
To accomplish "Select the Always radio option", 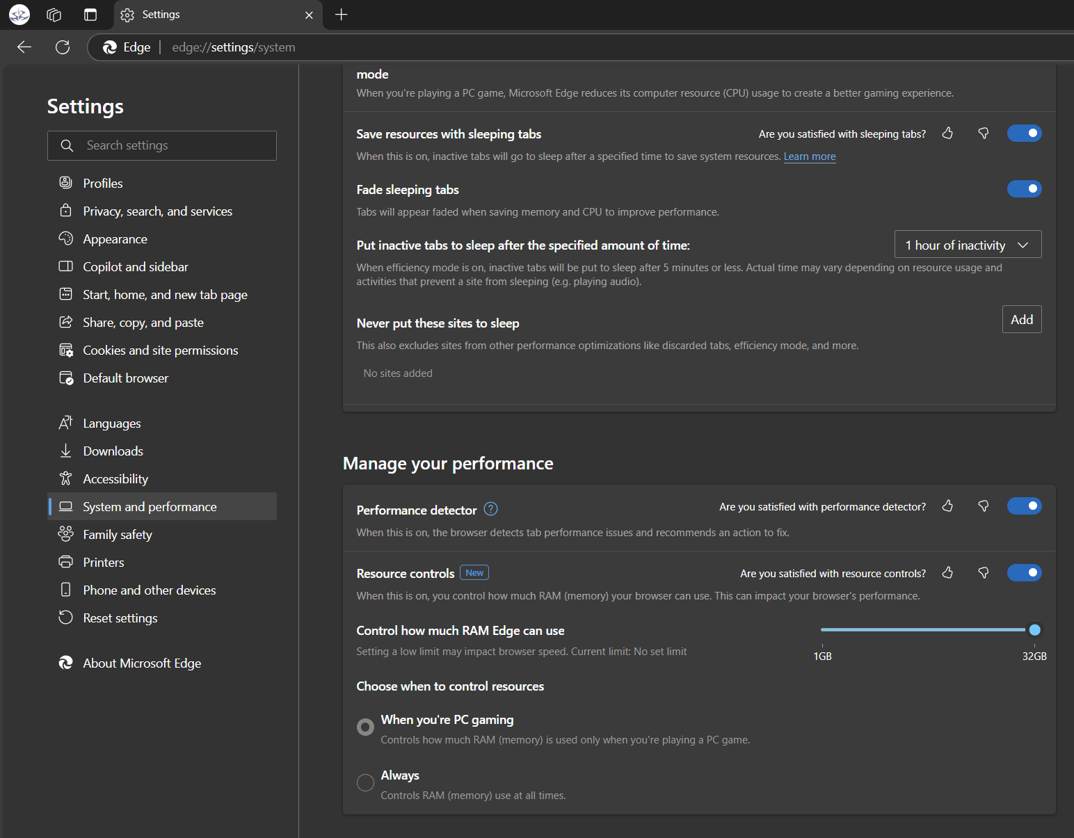I will click(x=365, y=782).
